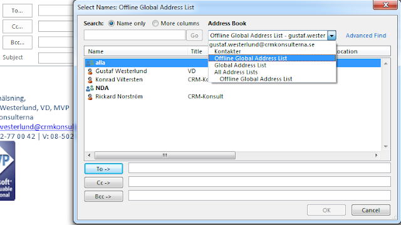Click the Cancel button
Viewport: 401px width, 225px height.
[371, 210]
